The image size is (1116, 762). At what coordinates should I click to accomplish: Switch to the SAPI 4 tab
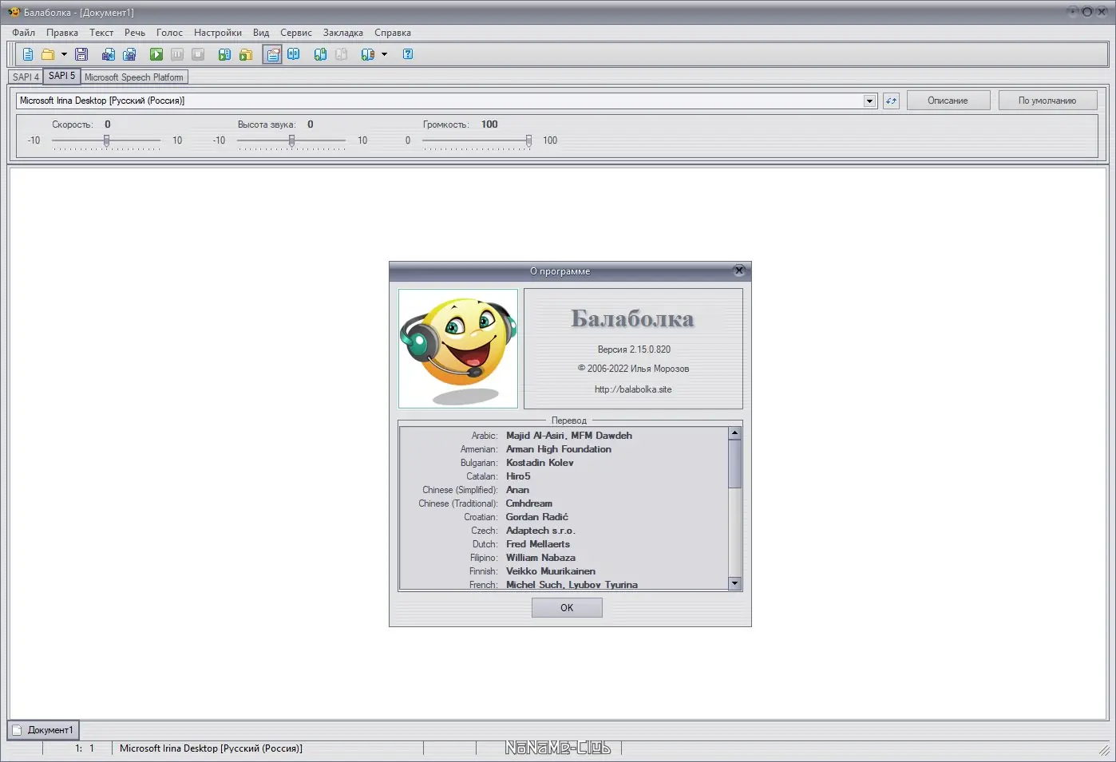pos(26,77)
